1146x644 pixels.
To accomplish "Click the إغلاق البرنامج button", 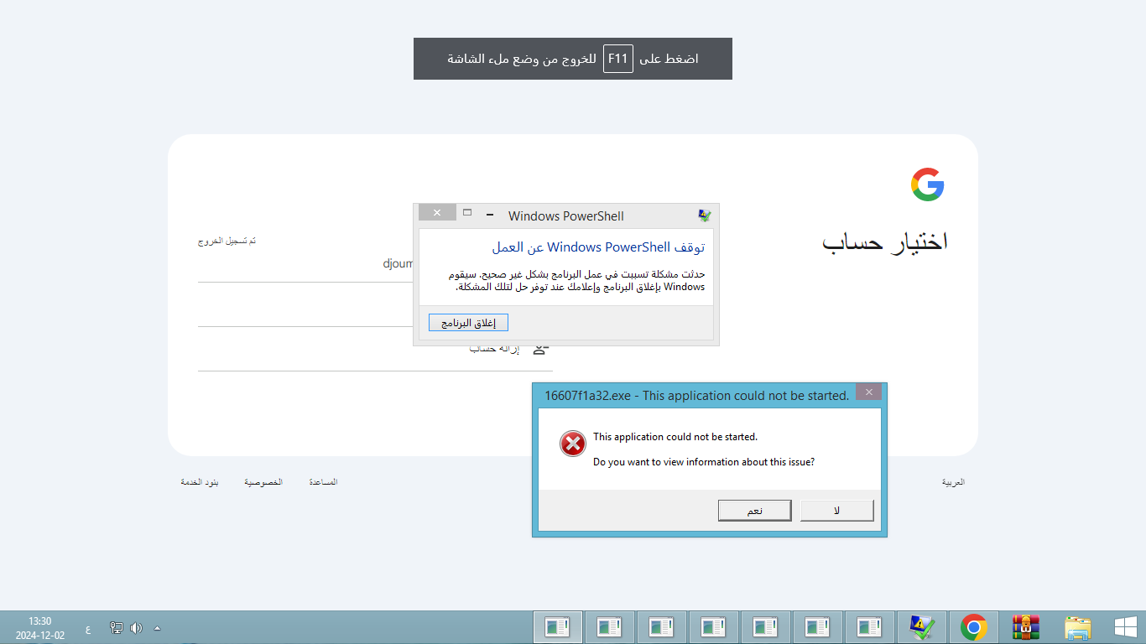I will 468,323.
